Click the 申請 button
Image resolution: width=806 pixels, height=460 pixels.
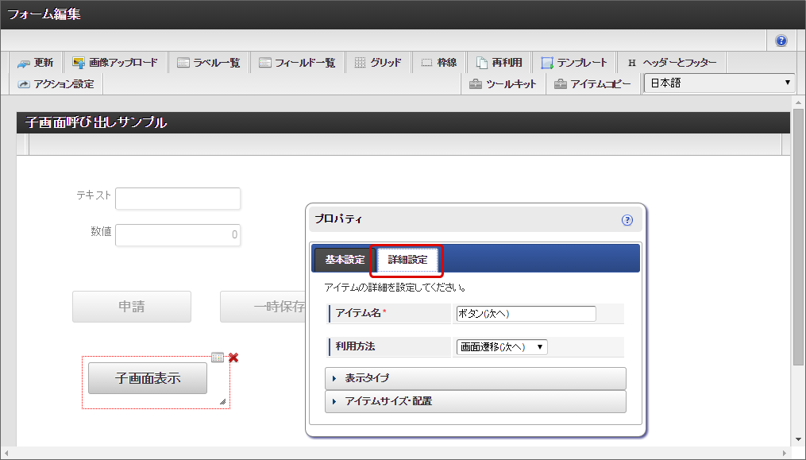[x=132, y=307]
